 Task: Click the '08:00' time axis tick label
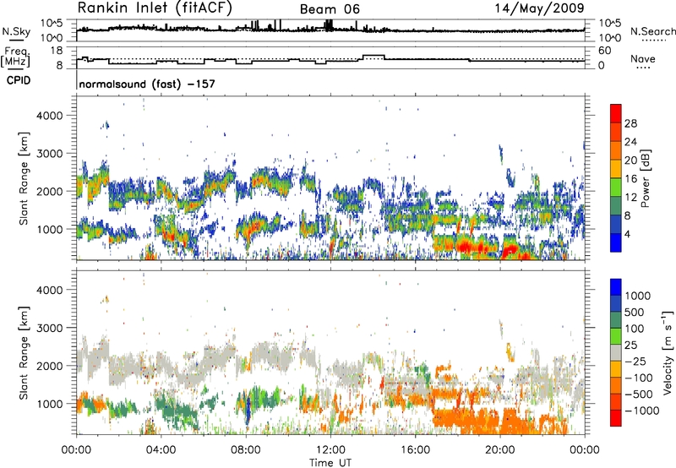245,450
